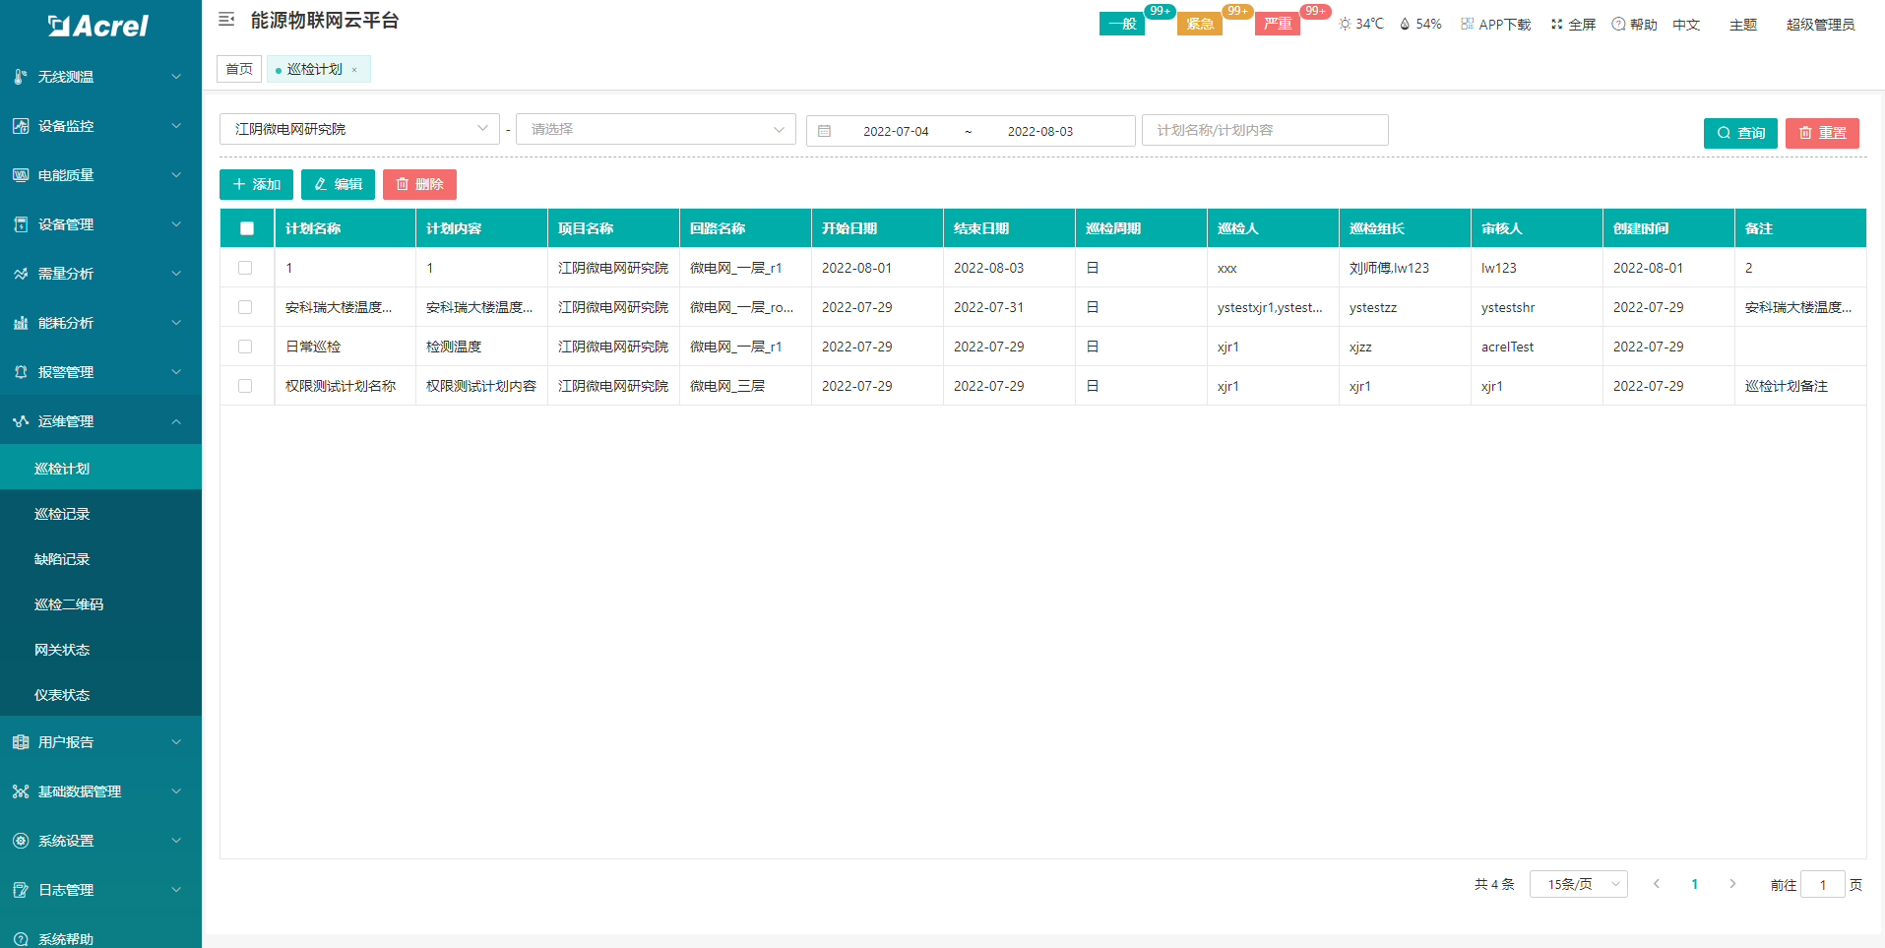Click the energy analysis bar chart icon
1885x948 pixels.
[x=21, y=323]
